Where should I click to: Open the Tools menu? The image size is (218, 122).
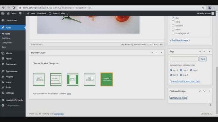click(x=8, y=87)
